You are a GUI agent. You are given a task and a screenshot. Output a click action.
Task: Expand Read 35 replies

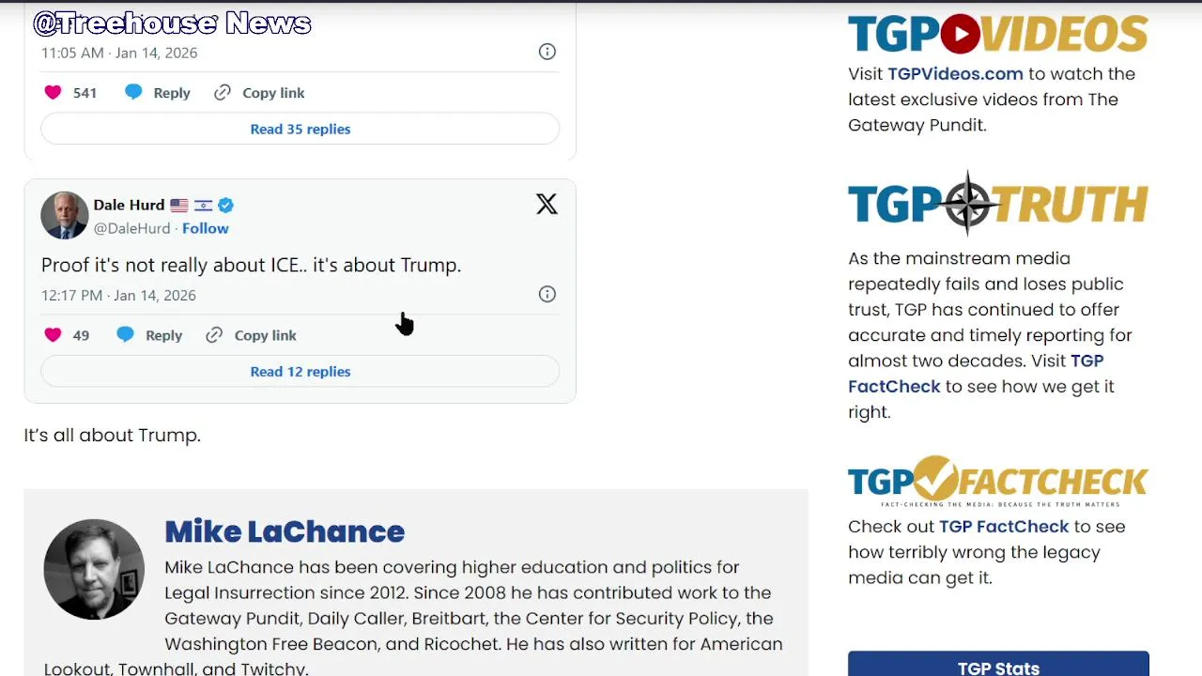click(300, 129)
